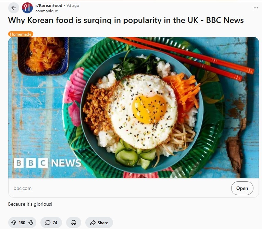View user conmanique's profile
This screenshot has height=229, width=262.
(47, 11)
